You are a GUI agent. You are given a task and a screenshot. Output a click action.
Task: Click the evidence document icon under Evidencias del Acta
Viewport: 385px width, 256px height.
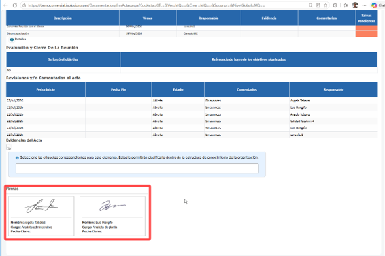[x=8, y=147]
